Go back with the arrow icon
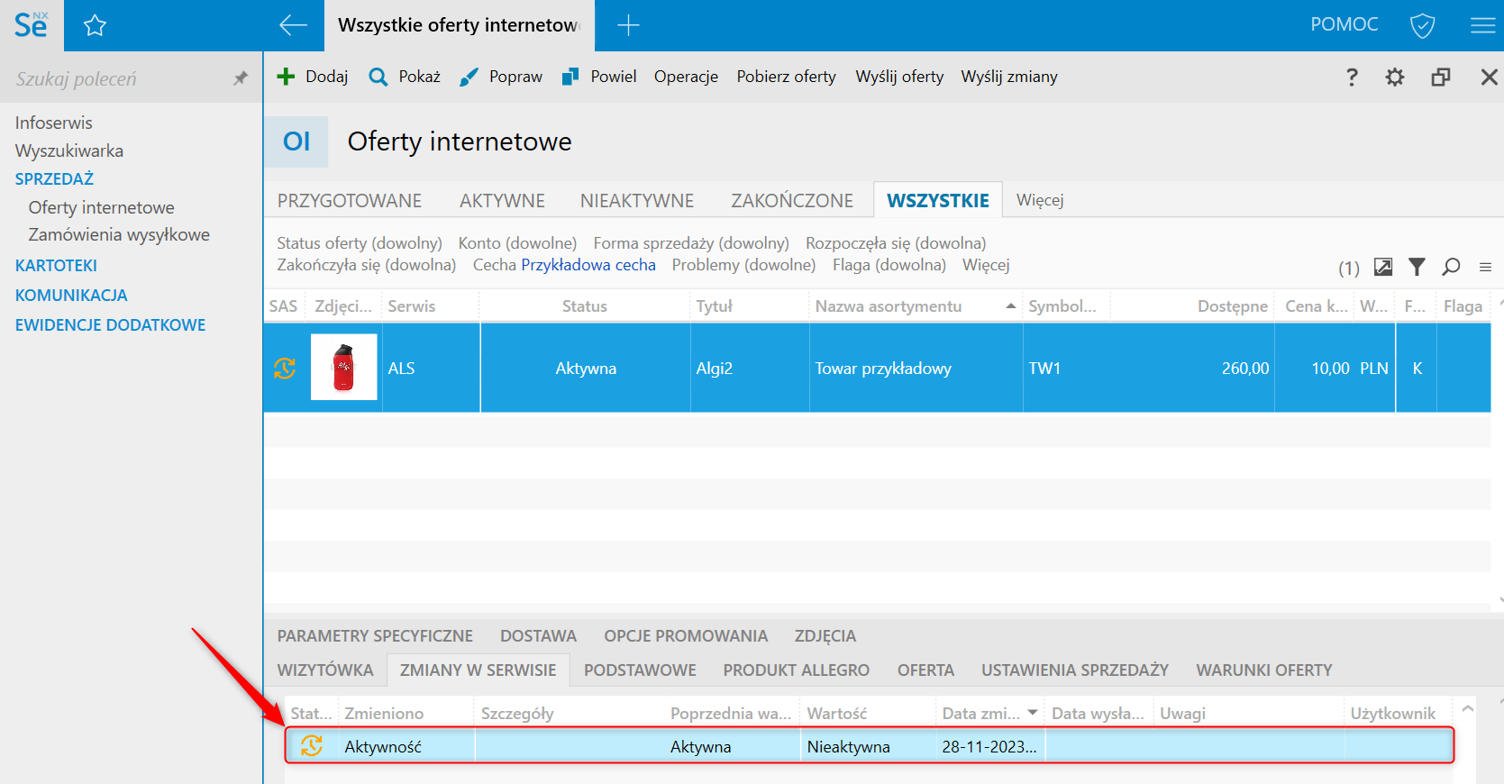 (x=293, y=25)
